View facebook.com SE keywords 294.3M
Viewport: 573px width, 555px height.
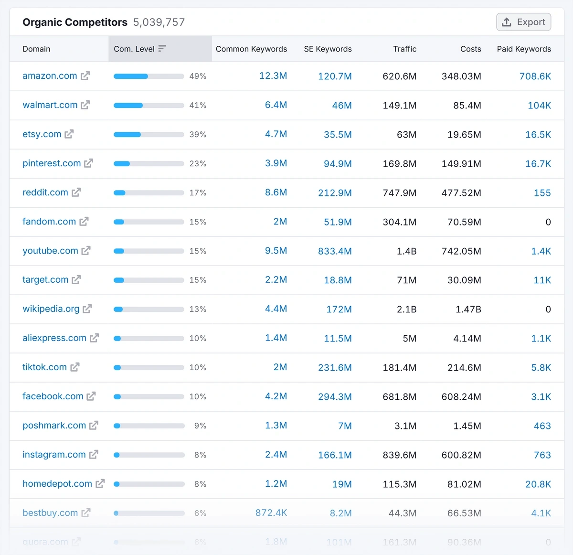335,397
